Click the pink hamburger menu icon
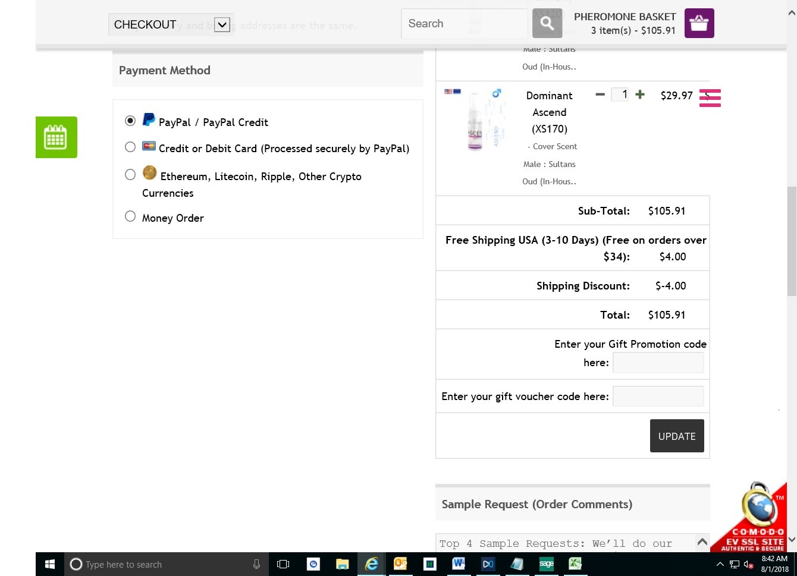Screen dimensions: 797x576 click(x=710, y=98)
